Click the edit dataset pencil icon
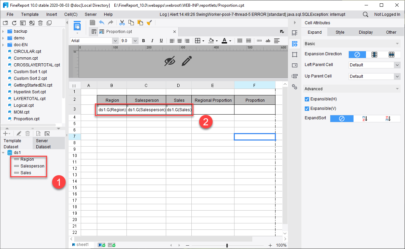405x249 pixels. pyautogui.click(x=19, y=133)
